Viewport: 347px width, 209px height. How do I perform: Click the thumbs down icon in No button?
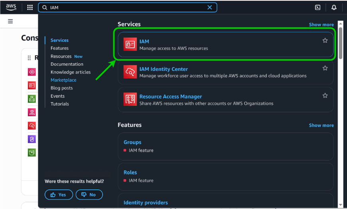(x=84, y=195)
